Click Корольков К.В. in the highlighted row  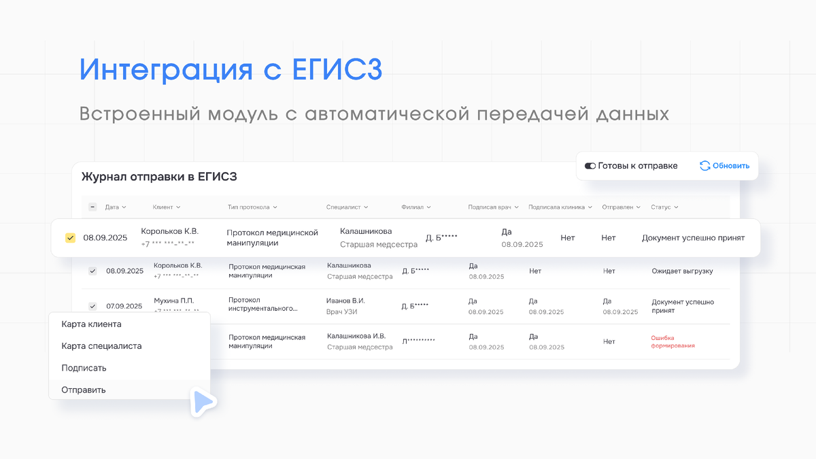(169, 231)
